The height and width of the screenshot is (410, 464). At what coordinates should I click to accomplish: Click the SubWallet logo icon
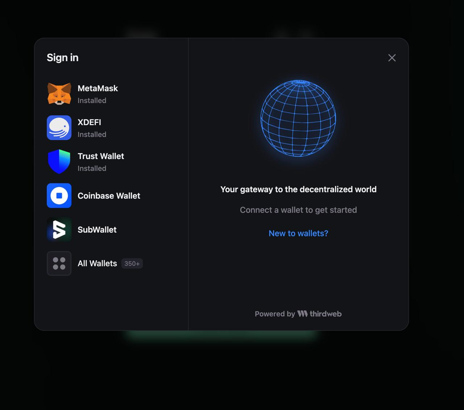[59, 229]
